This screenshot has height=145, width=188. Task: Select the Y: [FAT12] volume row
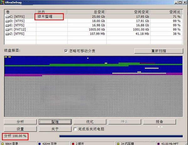click(94, 30)
